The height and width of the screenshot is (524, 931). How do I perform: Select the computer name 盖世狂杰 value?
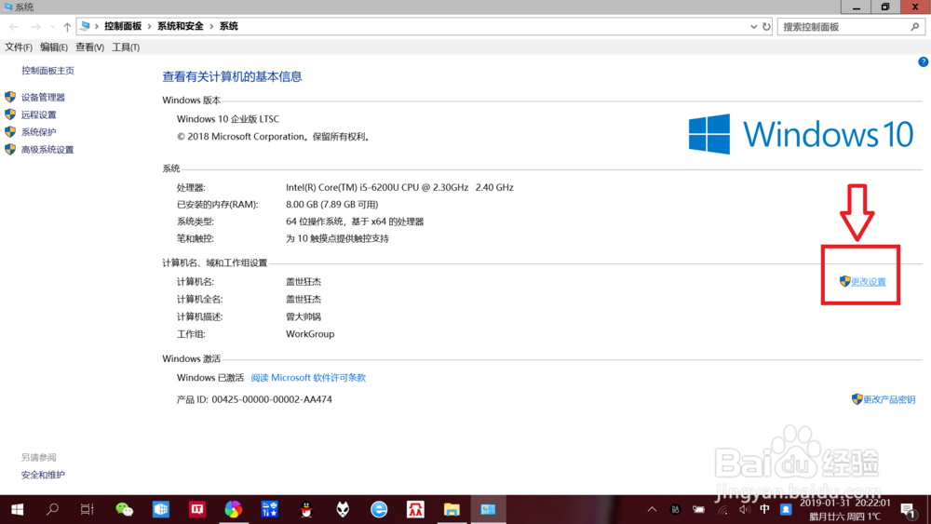[304, 282]
